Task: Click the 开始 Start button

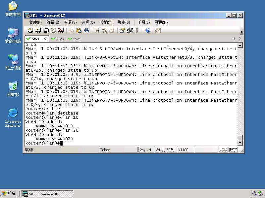Action: pos(9,194)
